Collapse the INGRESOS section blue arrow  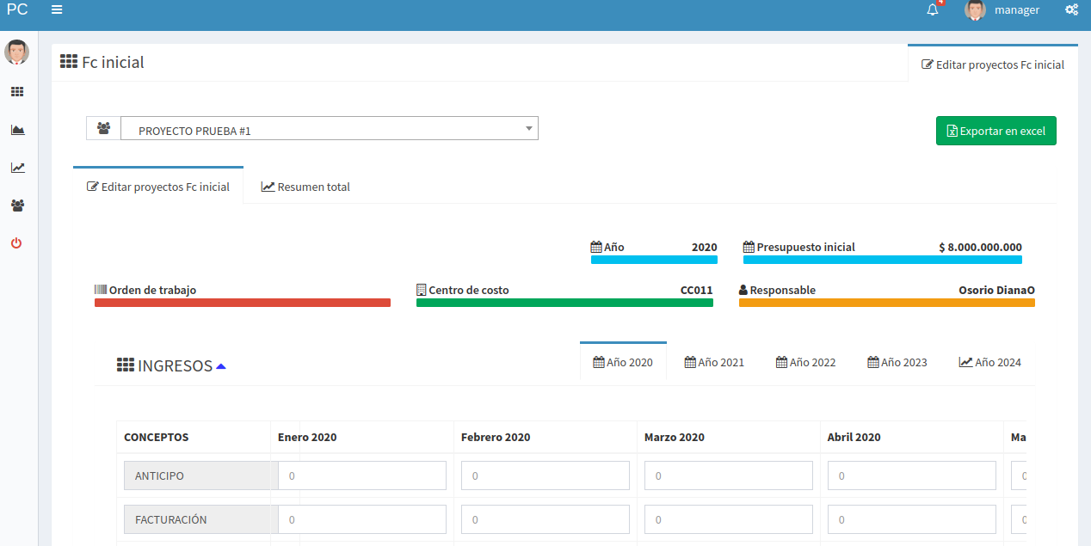click(x=221, y=366)
